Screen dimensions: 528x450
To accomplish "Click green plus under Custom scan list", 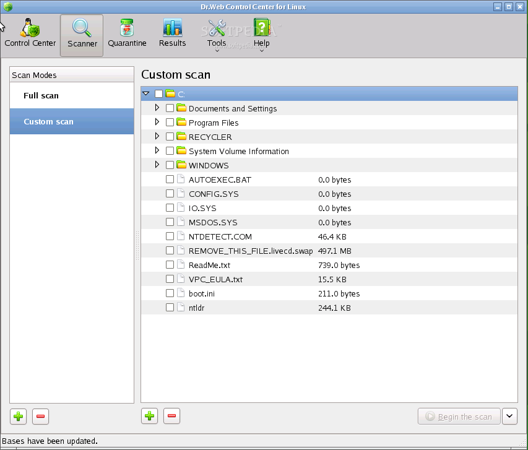I will (x=150, y=416).
